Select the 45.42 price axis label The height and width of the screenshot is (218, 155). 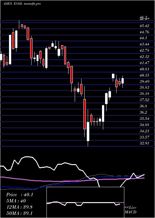(x=144, y=26)
